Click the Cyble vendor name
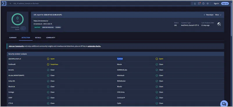The image size is (233, 107). pyautogui.click(x=119, y=103)
